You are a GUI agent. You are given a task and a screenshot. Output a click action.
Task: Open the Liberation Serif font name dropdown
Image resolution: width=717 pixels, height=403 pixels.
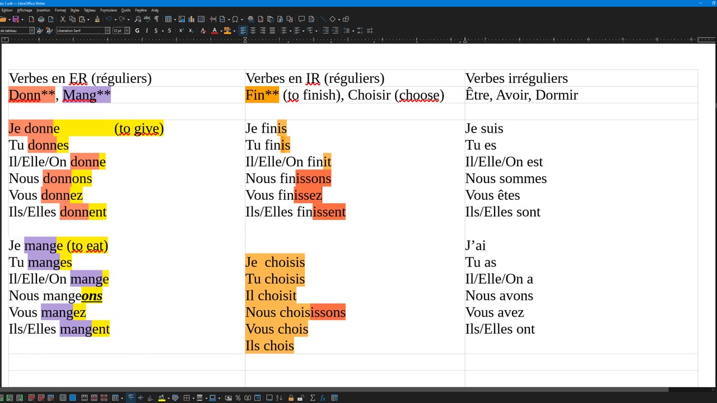108,31
